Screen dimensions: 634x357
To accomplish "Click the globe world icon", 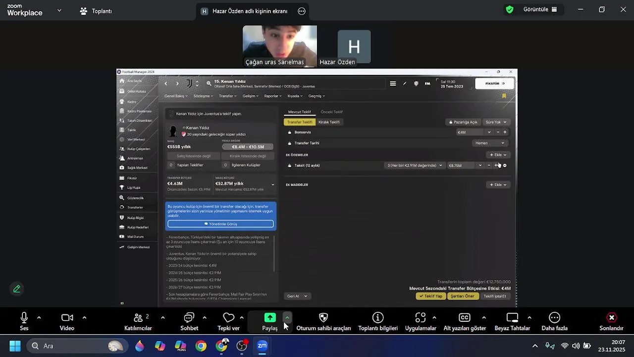I will point(416,83).
